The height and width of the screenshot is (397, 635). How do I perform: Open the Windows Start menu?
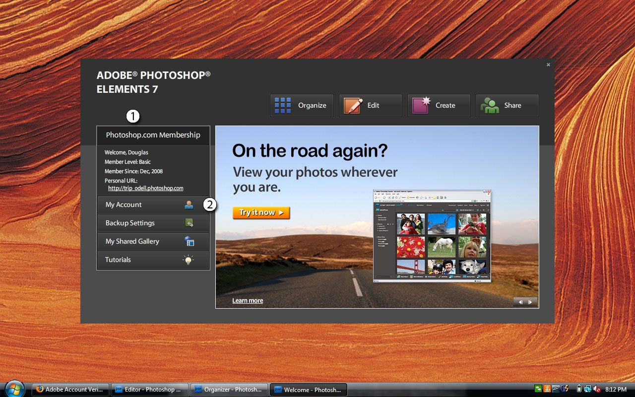(x=14, y=389)
